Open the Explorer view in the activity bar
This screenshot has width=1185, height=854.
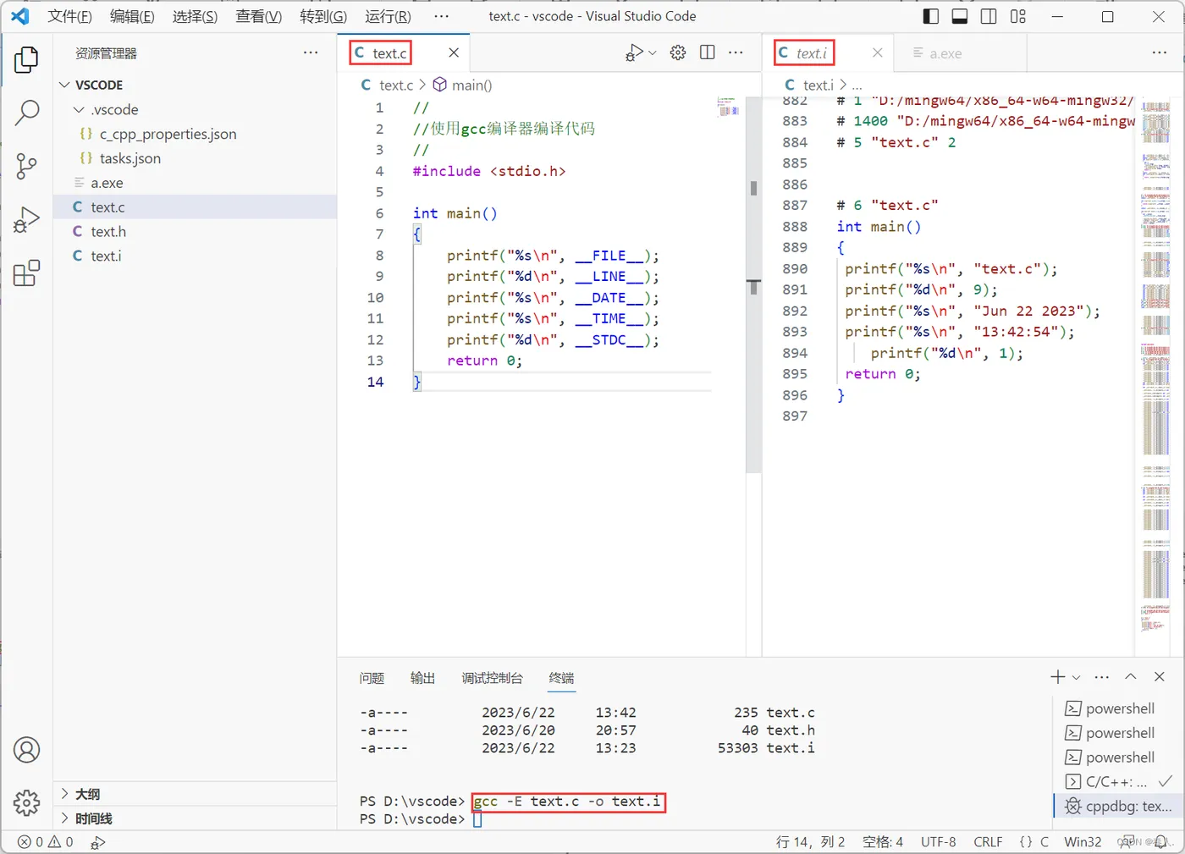(x=26, y=60)
